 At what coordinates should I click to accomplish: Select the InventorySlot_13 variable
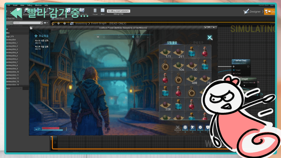click(x=13, y=82)
